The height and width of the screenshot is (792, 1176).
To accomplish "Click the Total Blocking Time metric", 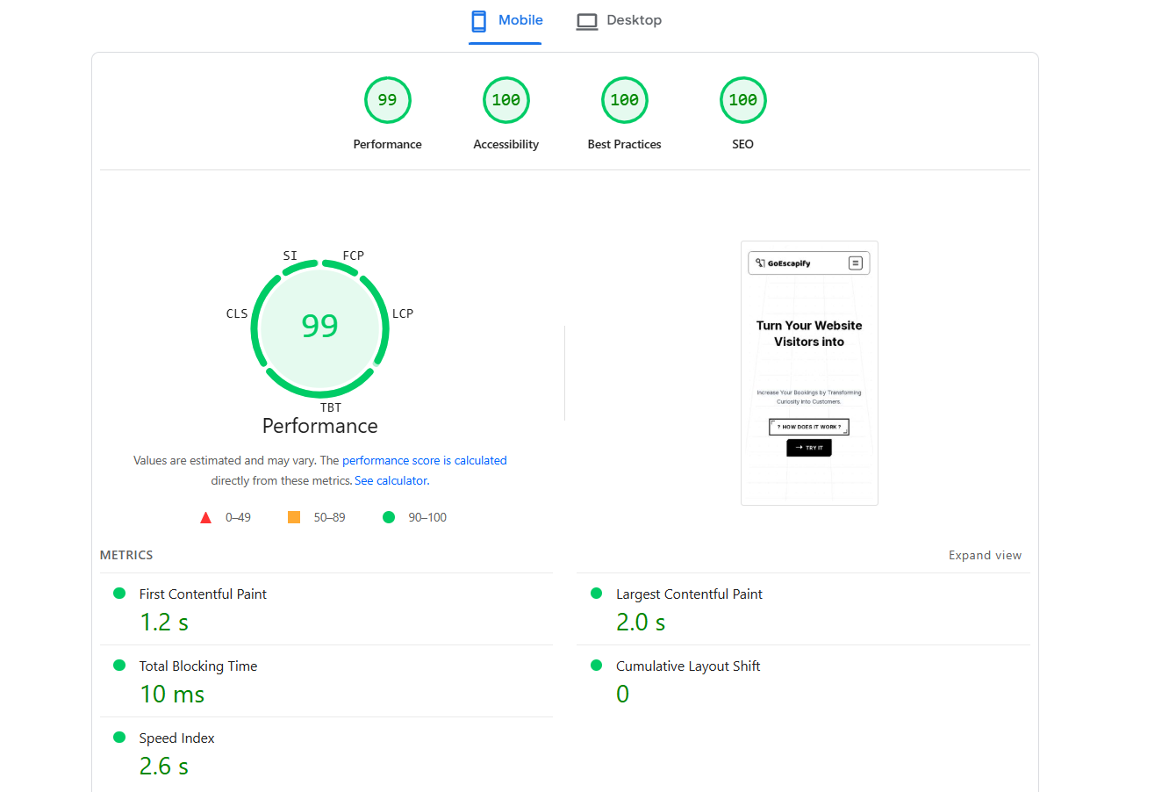I will tap(198, 666).
